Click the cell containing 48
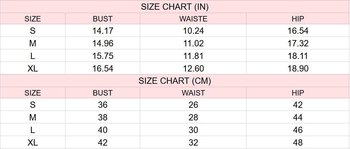 coord(298,142)
